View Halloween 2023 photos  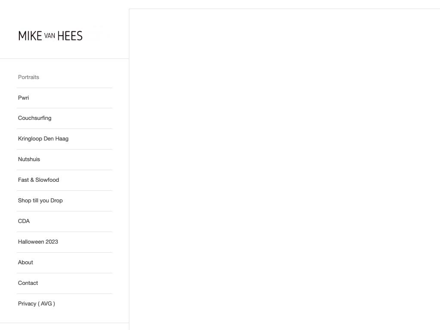[x=38, y=242]
